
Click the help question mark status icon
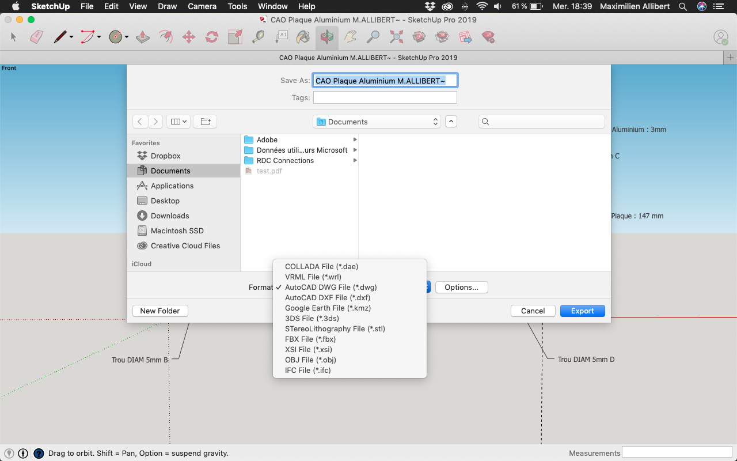[39, 453]
